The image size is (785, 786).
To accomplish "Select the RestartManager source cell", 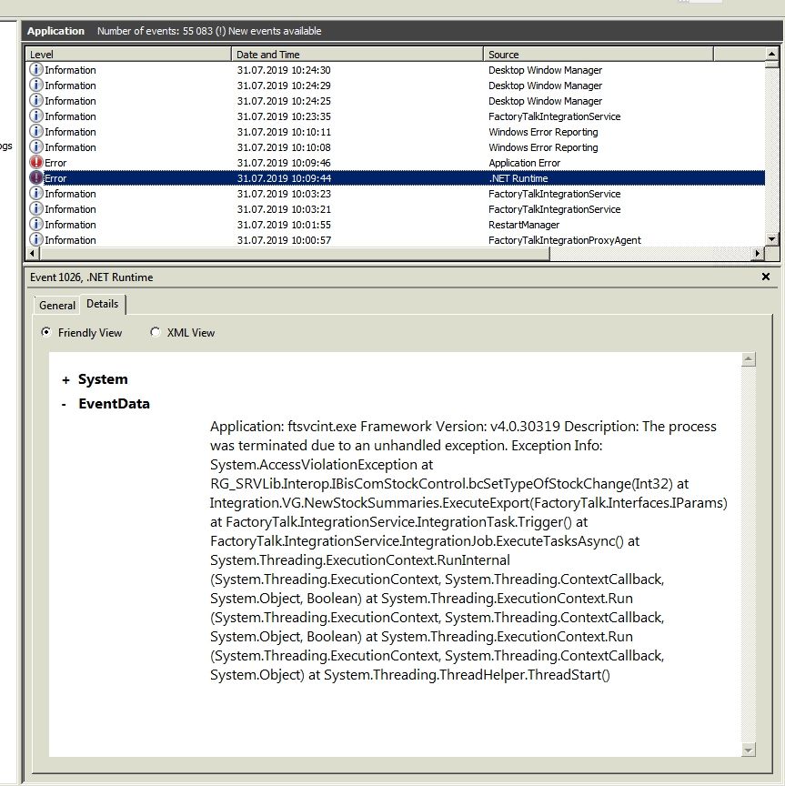I will coord(524,225).
